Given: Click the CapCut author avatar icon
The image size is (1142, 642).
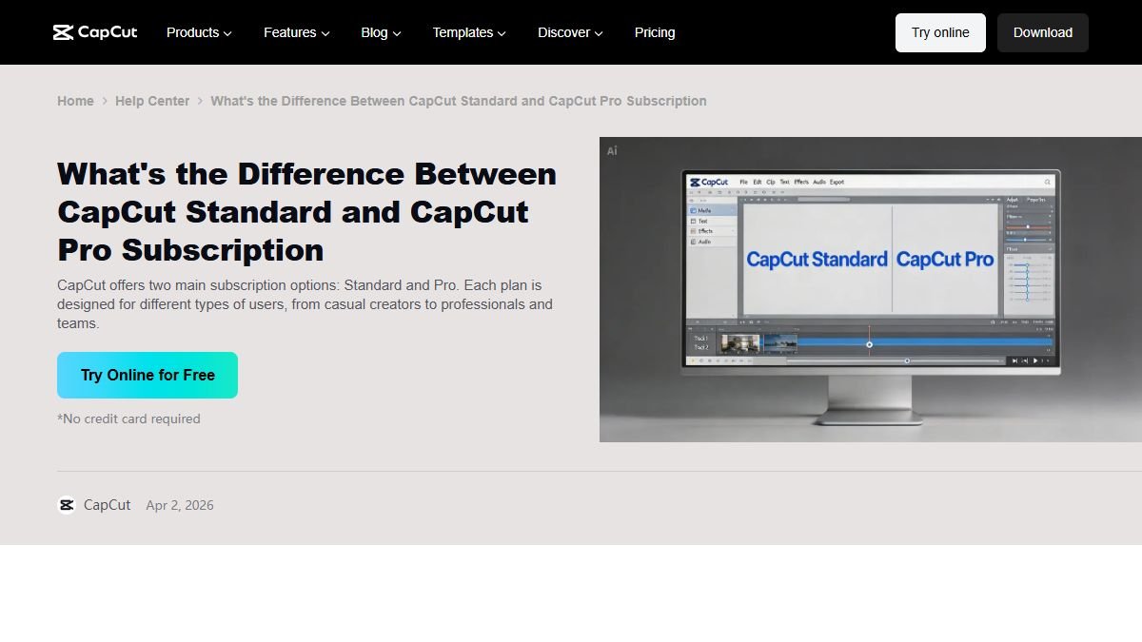Looking at the screenshot, I should click(67, 505).
